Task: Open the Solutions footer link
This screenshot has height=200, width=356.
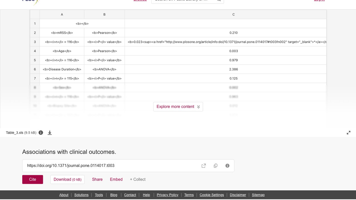Action: click(x=81, y=195)
